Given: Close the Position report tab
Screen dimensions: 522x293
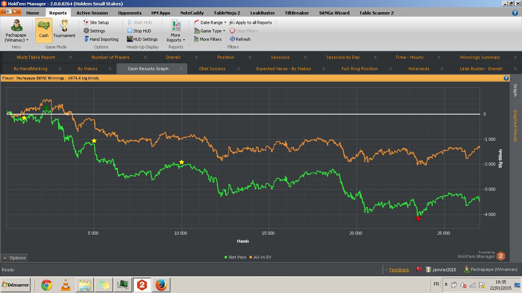Looking at the screenshot, I should point(250,57).
